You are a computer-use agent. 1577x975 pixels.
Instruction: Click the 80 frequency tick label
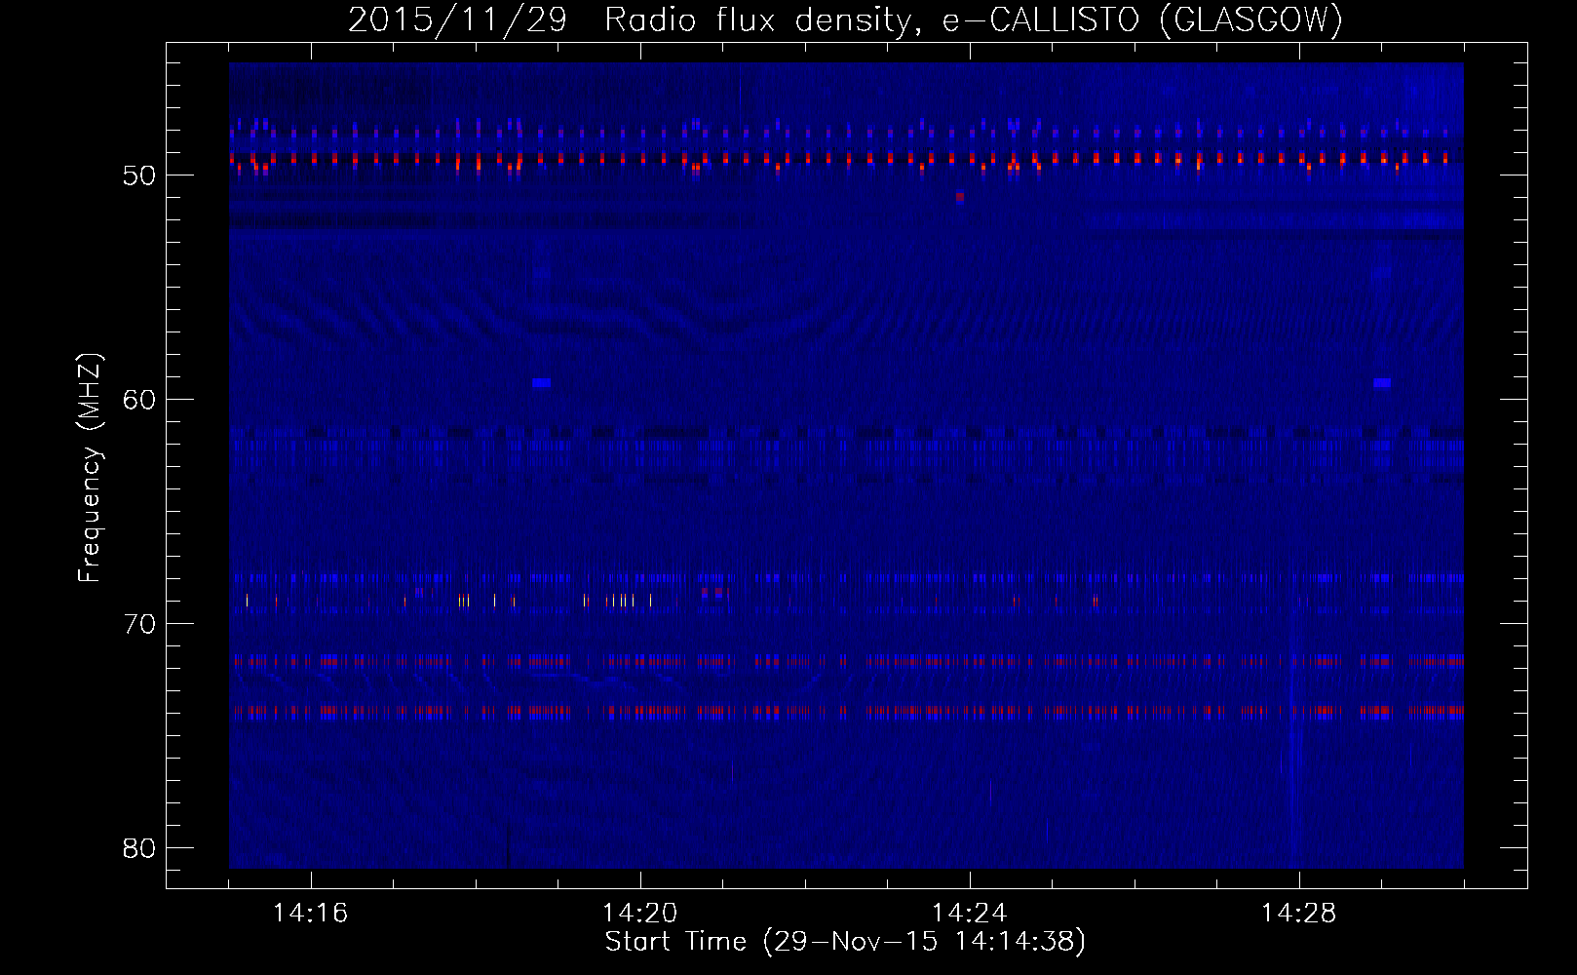pyautogui.click(x=139, y=848)
